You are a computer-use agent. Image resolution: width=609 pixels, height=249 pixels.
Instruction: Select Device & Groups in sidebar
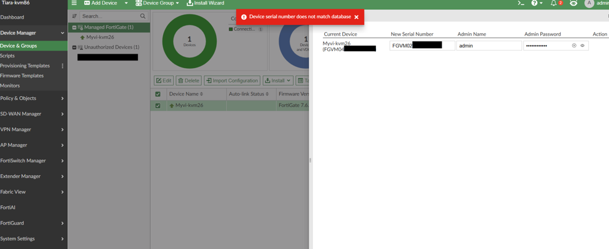coord(34,46)
